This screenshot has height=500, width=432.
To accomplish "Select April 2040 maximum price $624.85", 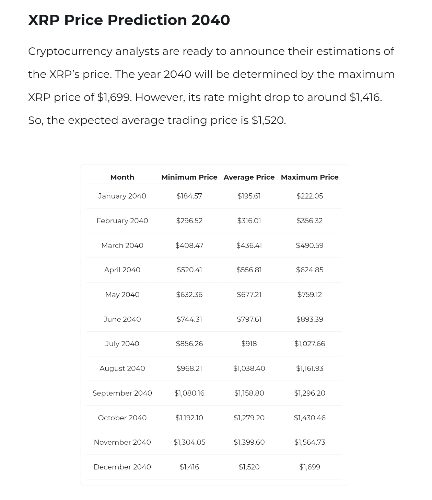I will 310,270.
